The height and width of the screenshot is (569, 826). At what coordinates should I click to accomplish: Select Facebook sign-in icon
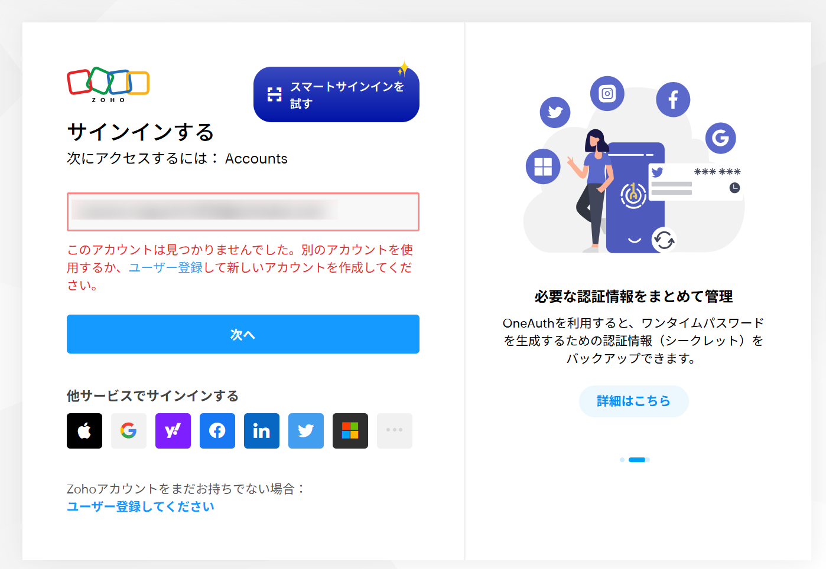pyautogui.click(x=217, y=431)
